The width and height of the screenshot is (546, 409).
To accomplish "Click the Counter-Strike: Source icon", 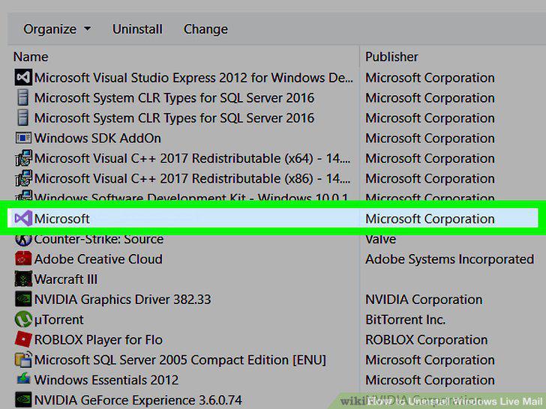I will [23, 239].
